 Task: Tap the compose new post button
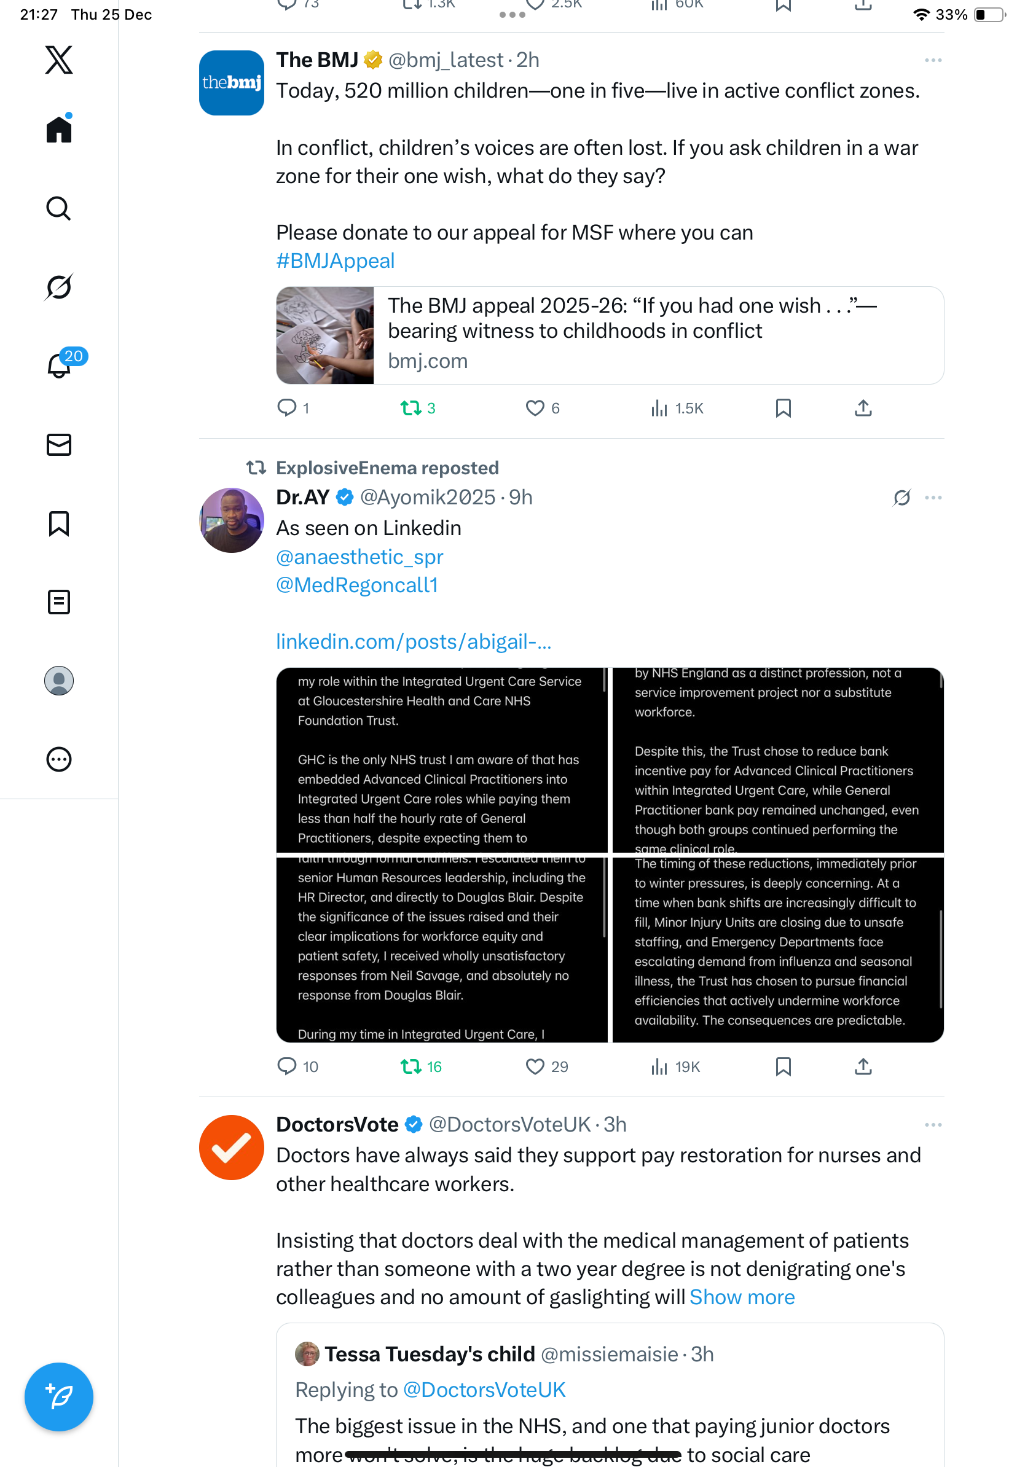[x=59, y=1396]
